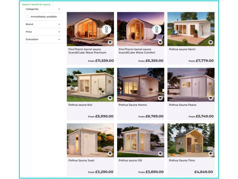238x179 pixels.
Task: Click the £6,359.00 price
Action: tap(154, 61)
